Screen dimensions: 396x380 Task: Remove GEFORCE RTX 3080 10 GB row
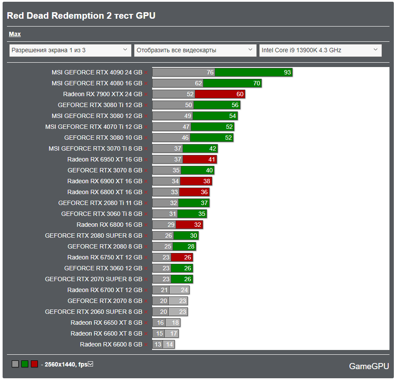[146, 138]
